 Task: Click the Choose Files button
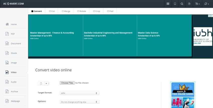coord(67,83)
